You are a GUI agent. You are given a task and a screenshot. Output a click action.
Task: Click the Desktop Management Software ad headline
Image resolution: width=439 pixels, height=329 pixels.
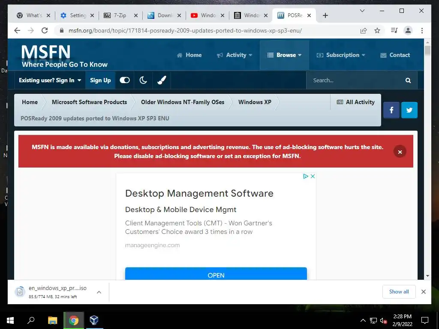199,193
